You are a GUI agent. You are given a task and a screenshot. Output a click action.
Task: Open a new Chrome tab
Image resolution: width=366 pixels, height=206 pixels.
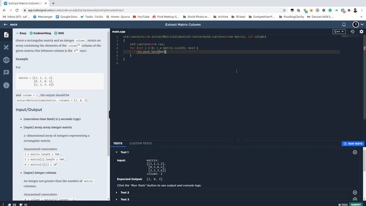[x=53, y=3]
